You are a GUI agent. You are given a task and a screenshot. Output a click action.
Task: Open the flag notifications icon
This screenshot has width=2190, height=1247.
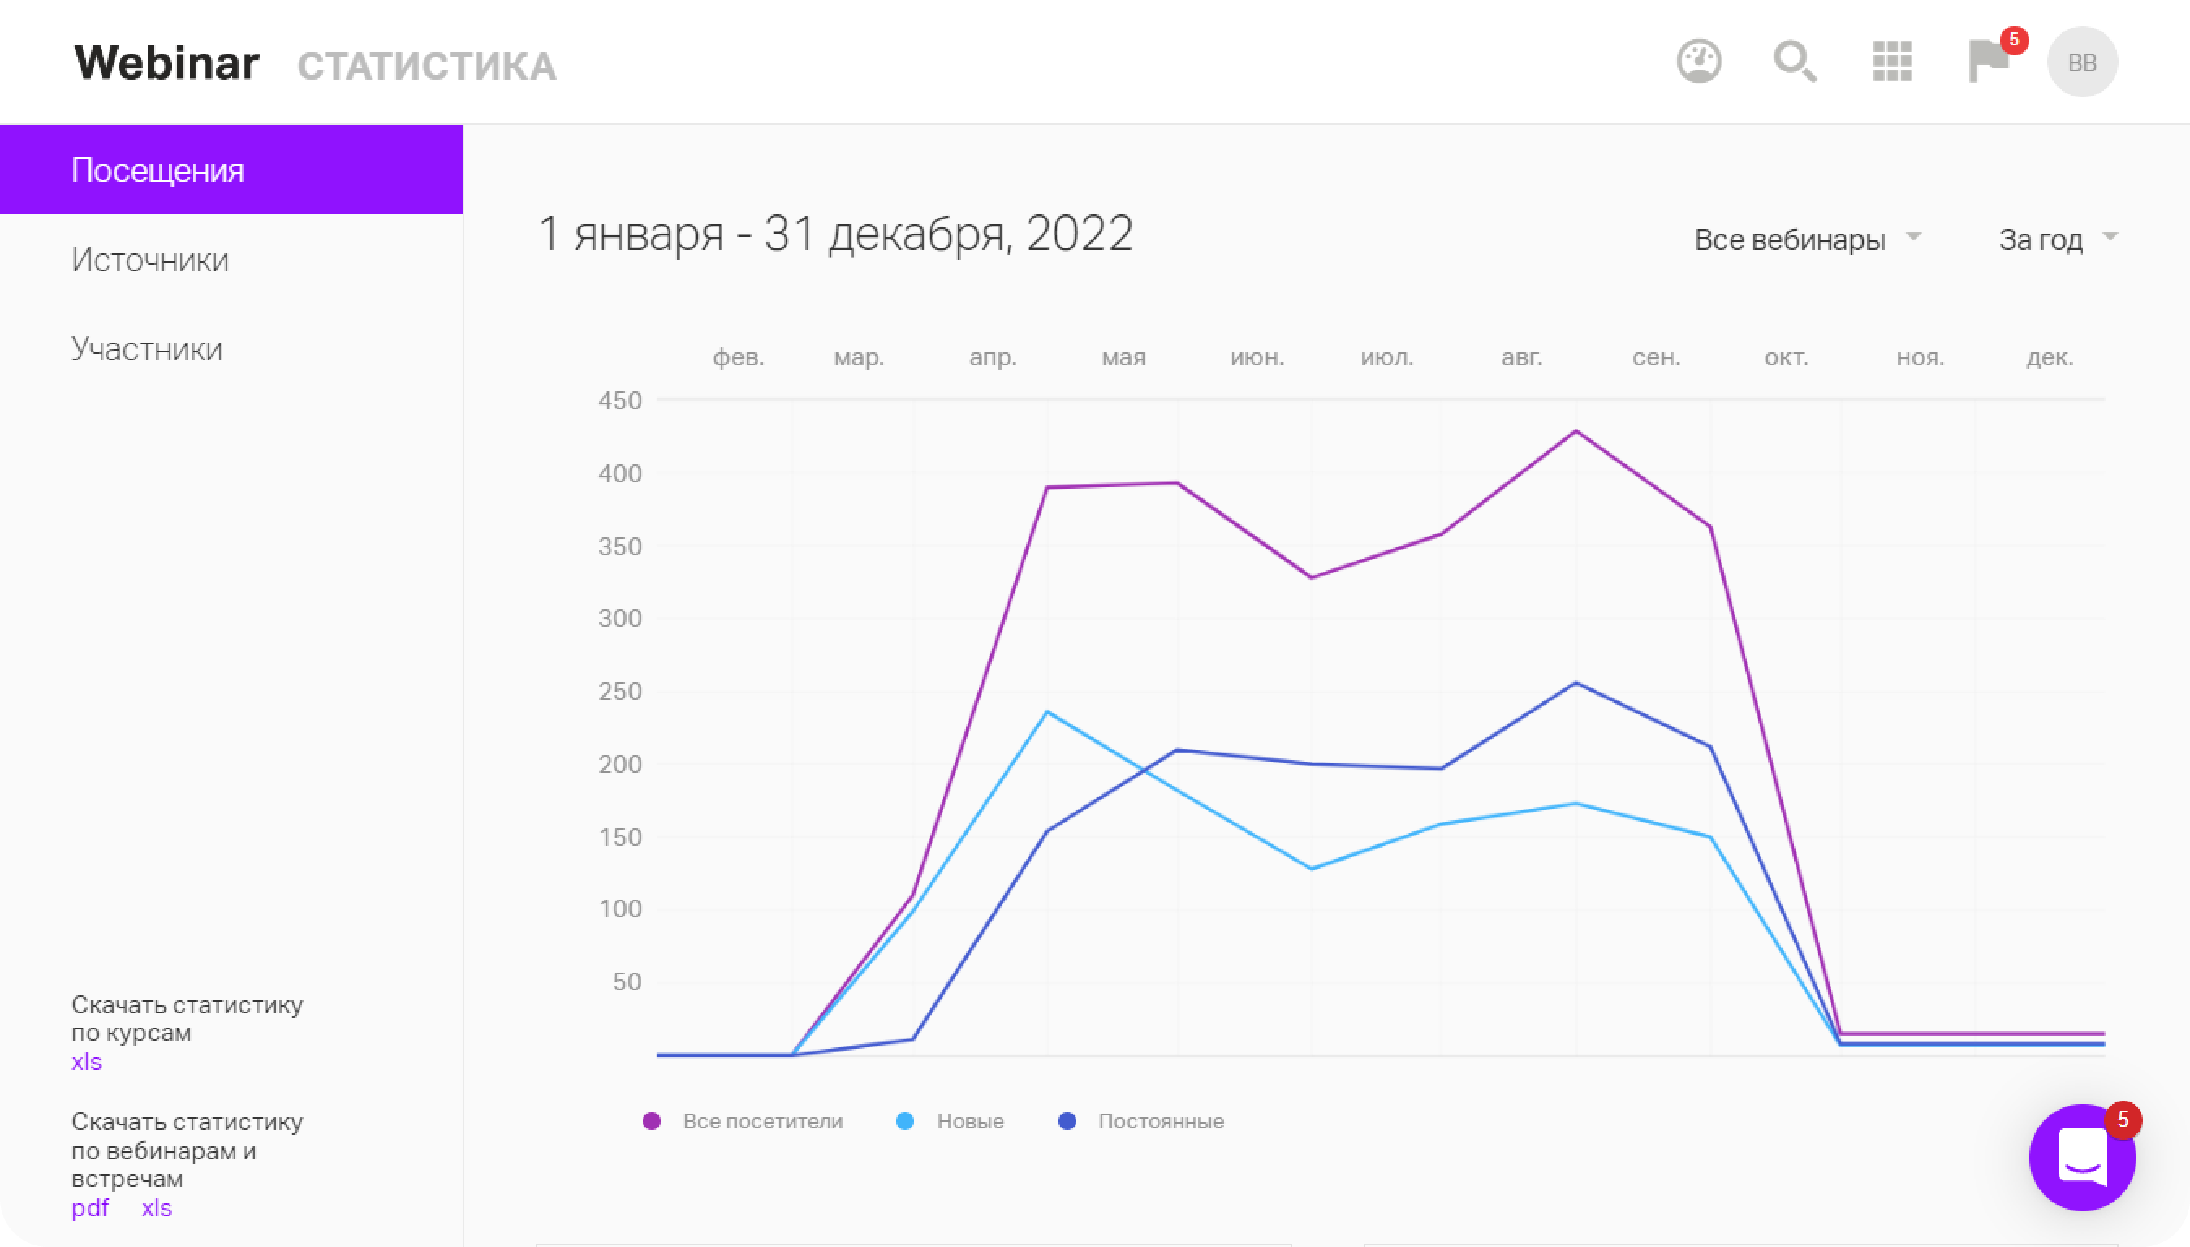click(1987, 62)
